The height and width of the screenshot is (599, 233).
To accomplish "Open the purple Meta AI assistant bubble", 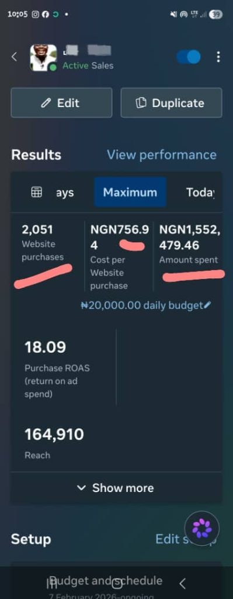I will [x=201, y=528].
